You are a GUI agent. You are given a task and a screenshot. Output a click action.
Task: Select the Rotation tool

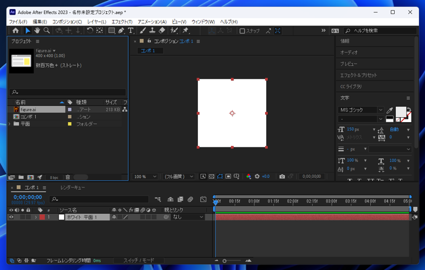(89, 31)
